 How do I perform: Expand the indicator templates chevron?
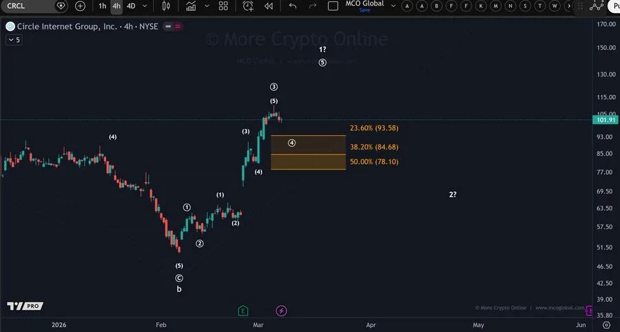click(207, 6)
